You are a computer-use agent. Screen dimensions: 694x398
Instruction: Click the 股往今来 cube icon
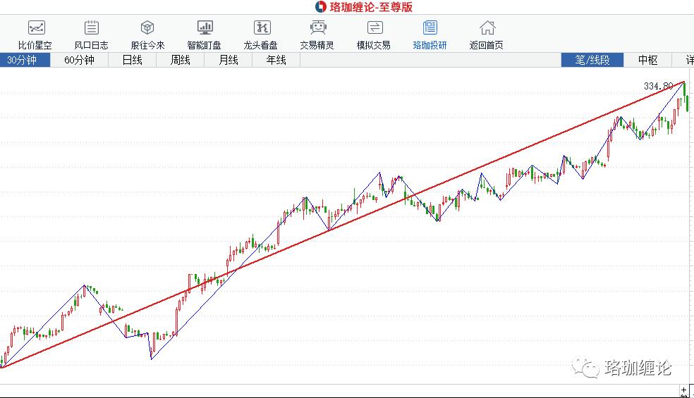pos(147,29)
